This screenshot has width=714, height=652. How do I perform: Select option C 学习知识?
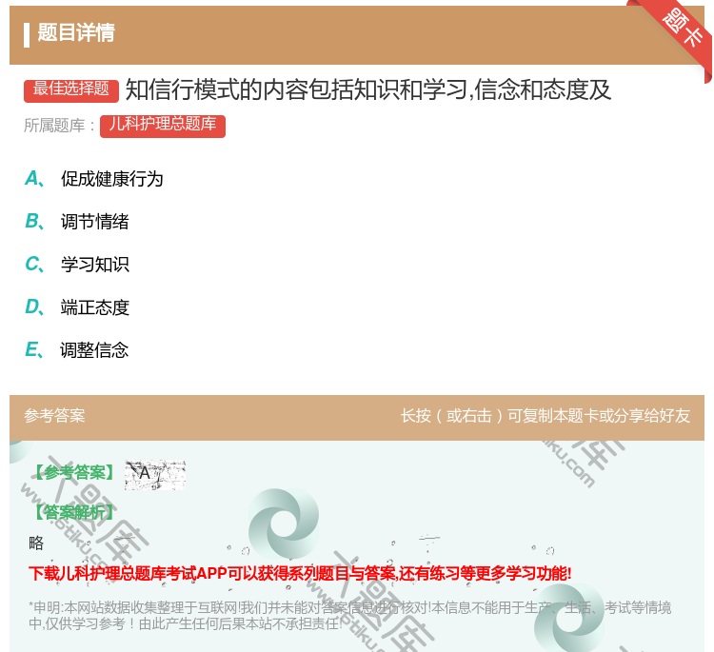coord(77,265)
